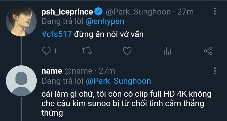Open three-dot menu on name's reply
This screenshot has height=121, width=227.
[215, 71]
